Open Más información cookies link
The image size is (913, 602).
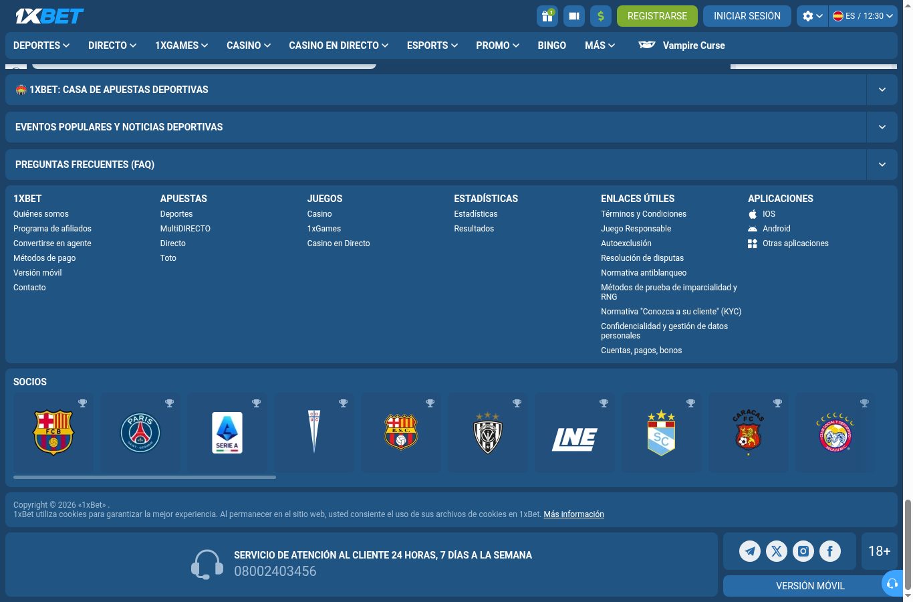pos(573,514)
